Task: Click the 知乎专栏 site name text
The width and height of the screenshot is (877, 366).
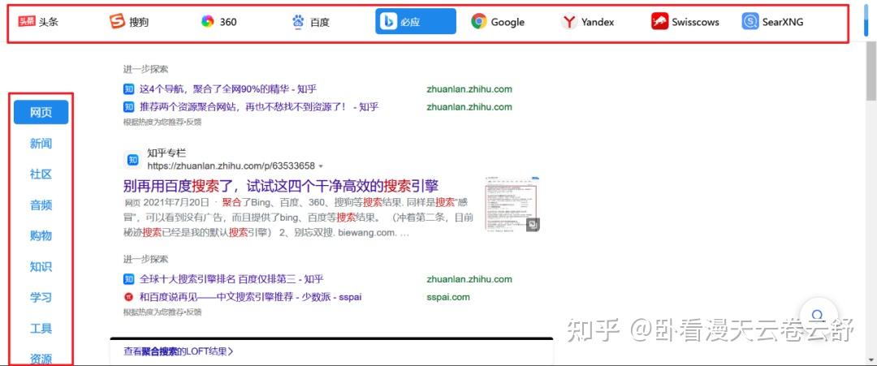Action: point(166,153)
